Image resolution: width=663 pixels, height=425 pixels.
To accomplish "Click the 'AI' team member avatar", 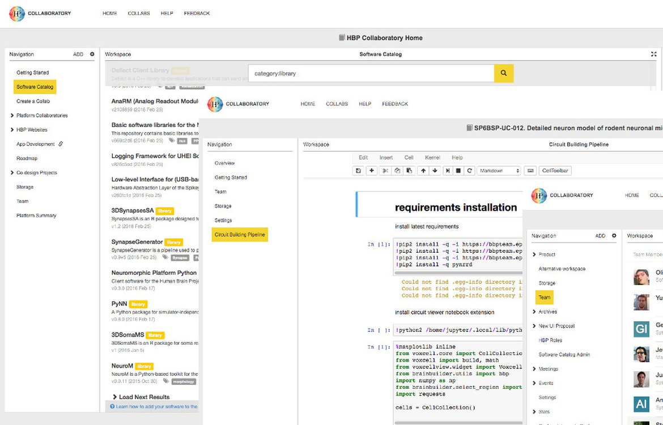I will [641, 404].
